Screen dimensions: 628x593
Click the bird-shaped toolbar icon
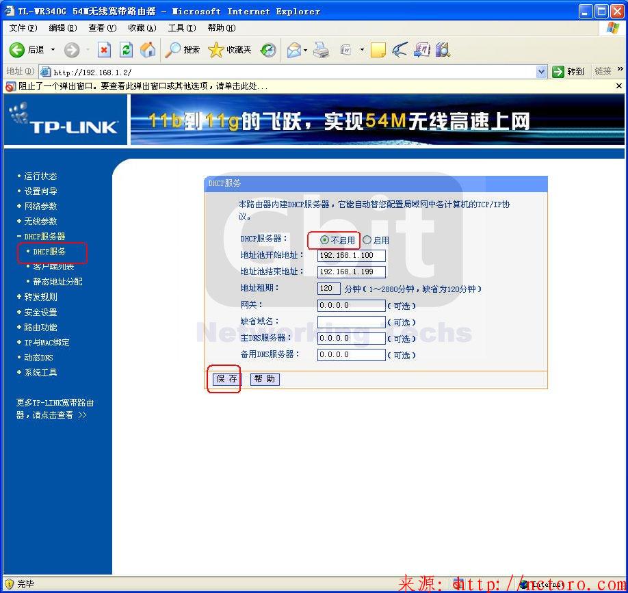(400, 50)
